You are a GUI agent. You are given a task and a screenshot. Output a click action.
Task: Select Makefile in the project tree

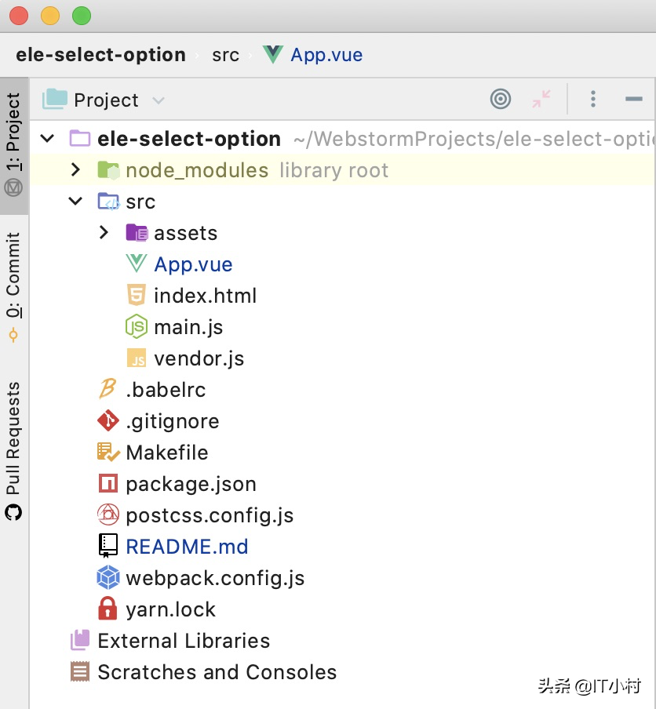[x=167, y=453]
